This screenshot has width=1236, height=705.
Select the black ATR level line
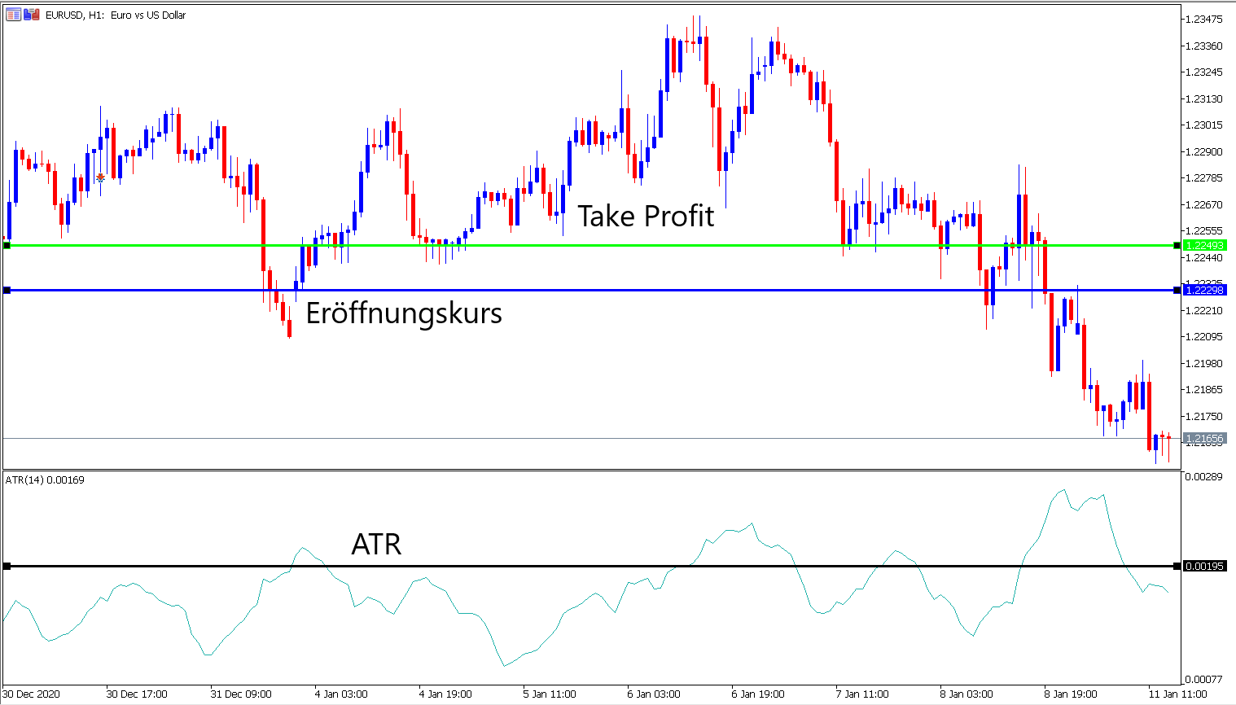pyautogui.click(x=592, y=566)
